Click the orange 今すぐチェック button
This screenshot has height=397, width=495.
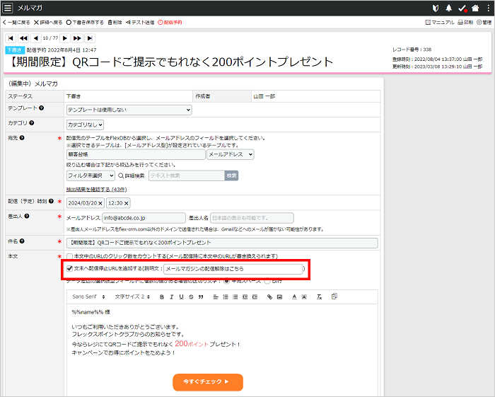click(208, 382)
